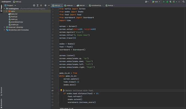Collapse the snakegame root folder
Image resolution: width=186 pixels, height=109 pixels.
pos(4,9)
